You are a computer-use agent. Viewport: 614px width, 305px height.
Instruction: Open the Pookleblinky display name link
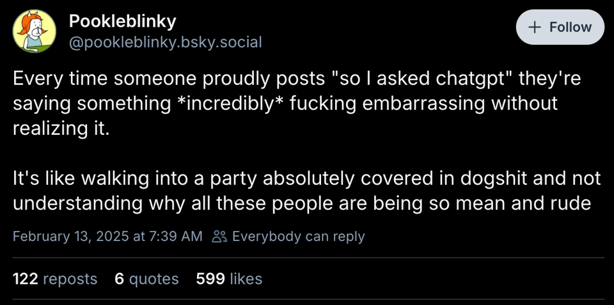tap(122, 21)
